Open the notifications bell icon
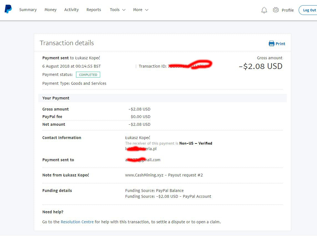317x236 pixels. pos(264,10)
